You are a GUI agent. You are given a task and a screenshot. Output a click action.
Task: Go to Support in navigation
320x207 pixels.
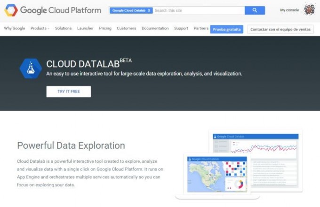[181, 28]
